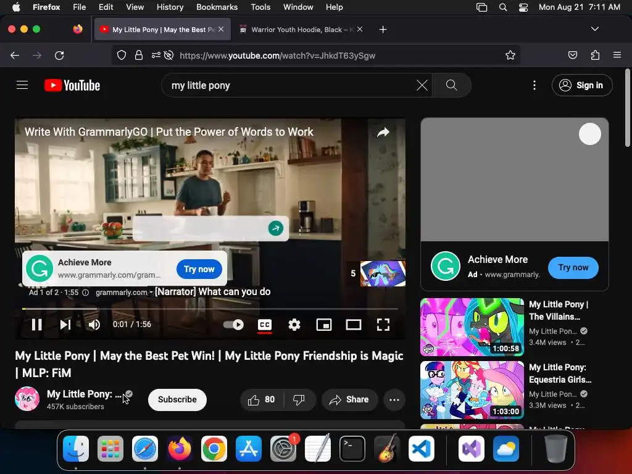Viewport: 632px width, 474px height.
Task: Open Control Center in menu bar
Action: pos(523,7)
